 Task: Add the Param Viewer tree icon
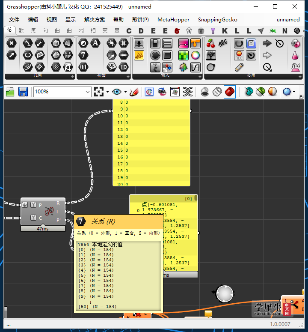tap(211, 55)
